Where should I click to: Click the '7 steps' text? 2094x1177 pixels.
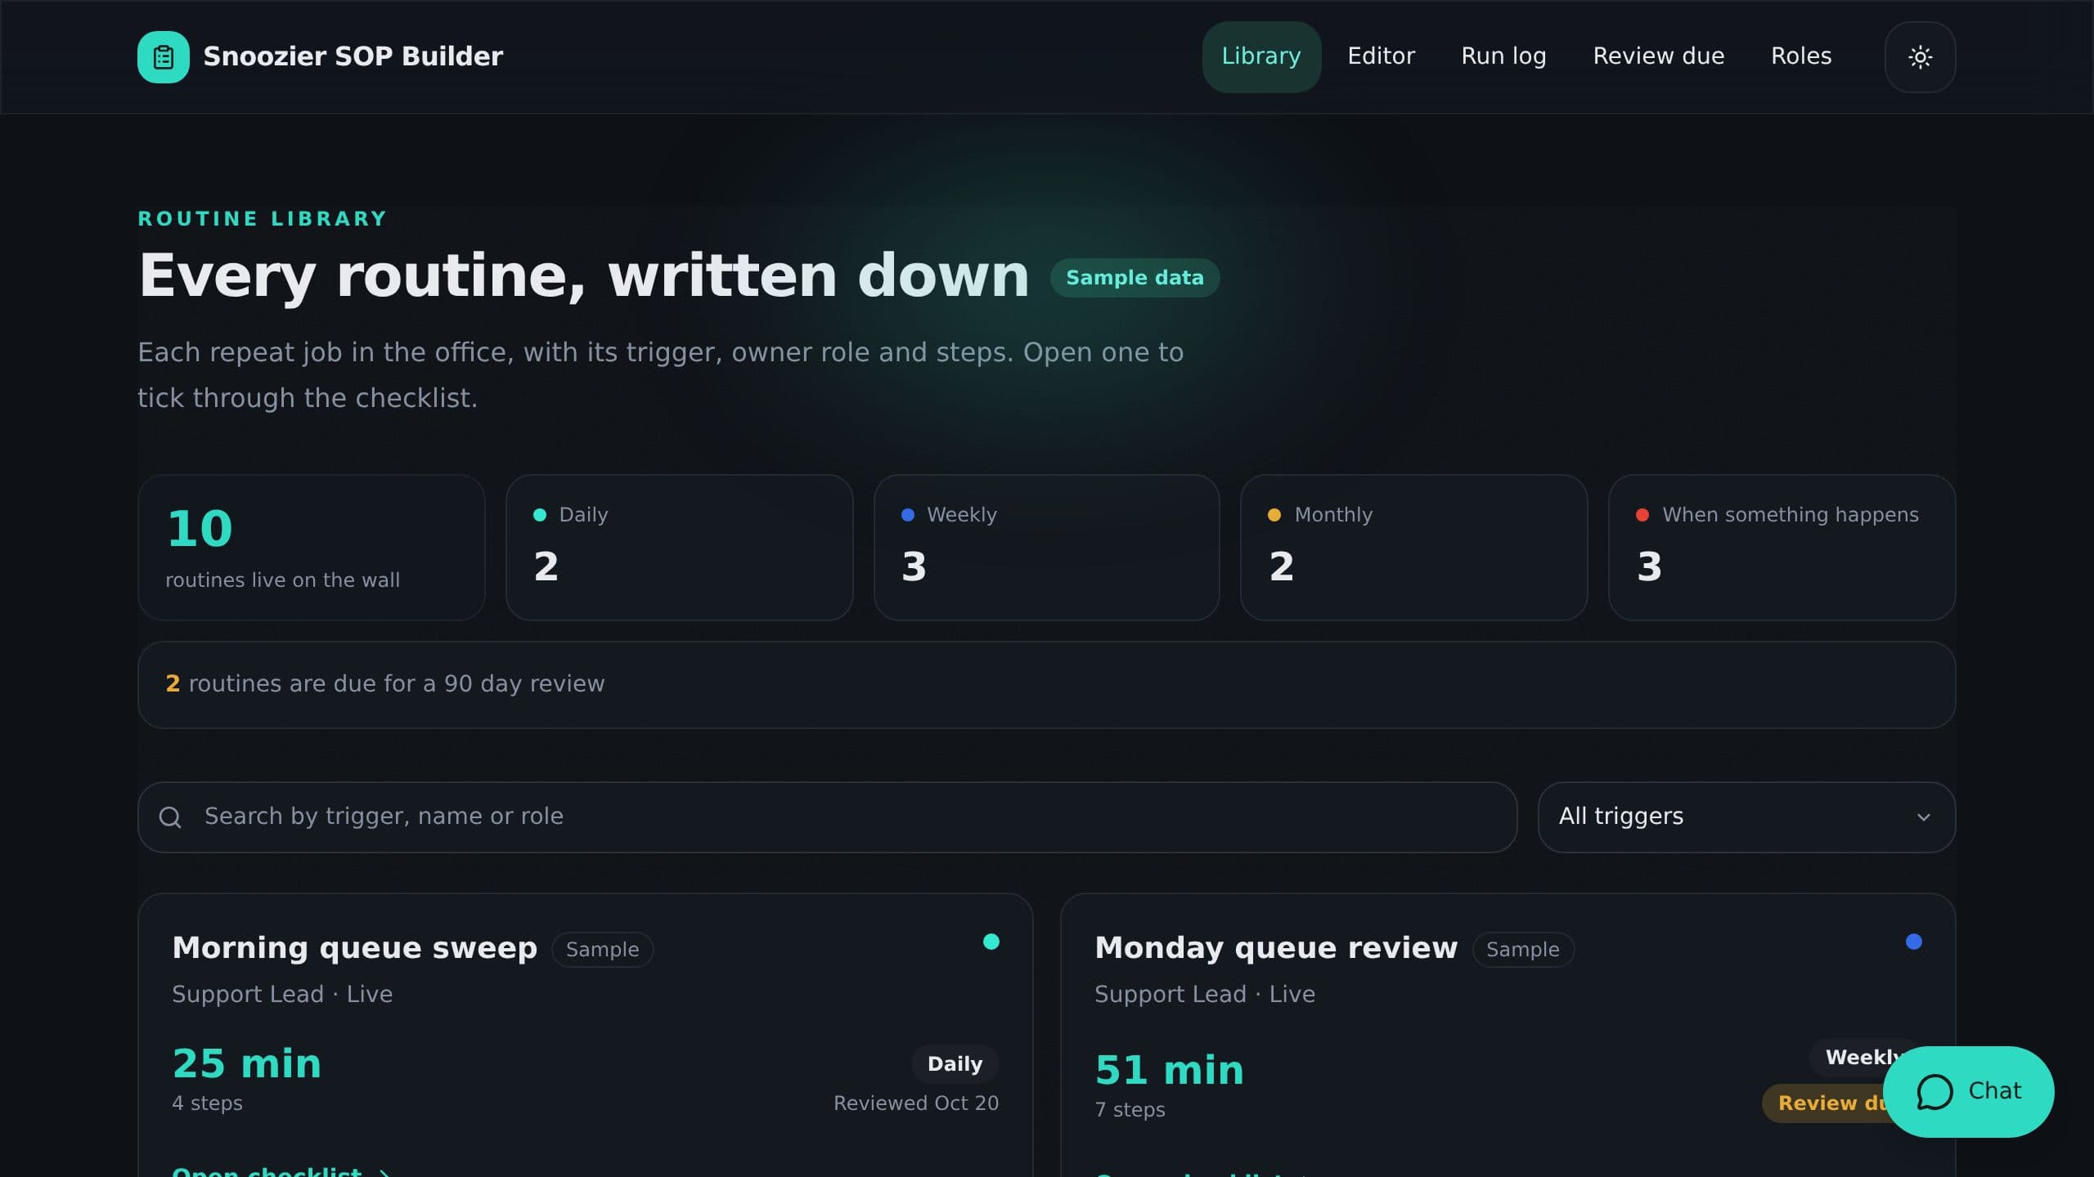coord(1130,1110)
